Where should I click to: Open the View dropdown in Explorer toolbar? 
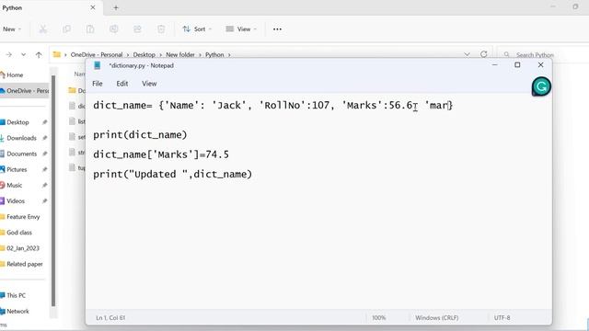241,29
